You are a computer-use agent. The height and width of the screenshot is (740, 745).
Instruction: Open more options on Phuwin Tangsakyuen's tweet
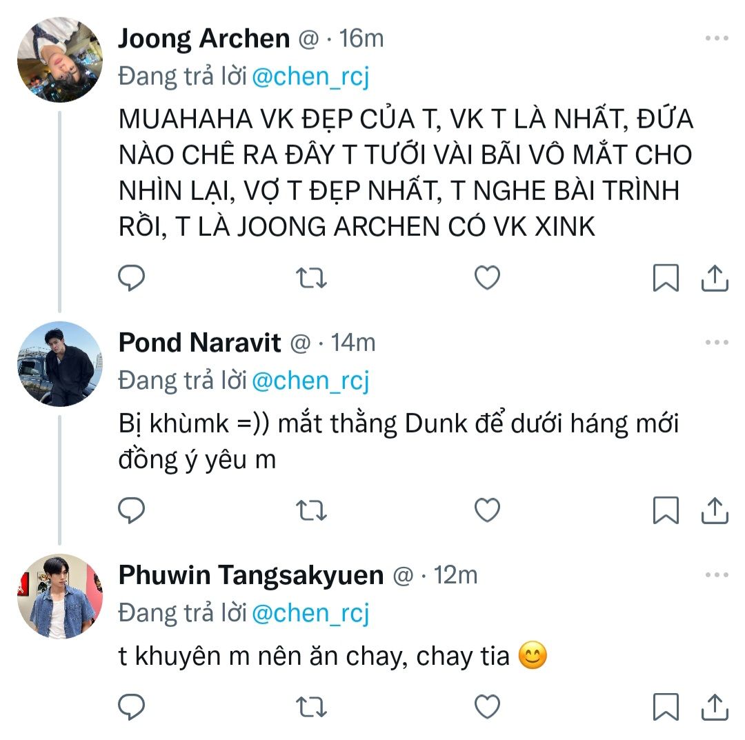[717, 574]
